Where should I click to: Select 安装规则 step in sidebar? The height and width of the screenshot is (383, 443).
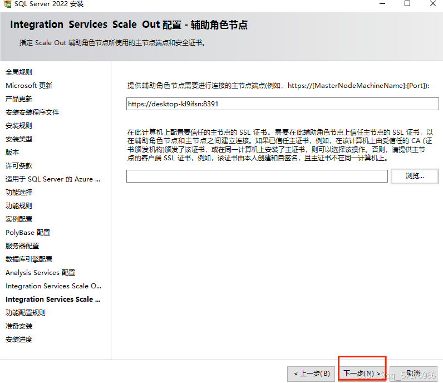(x=19, y=125)
